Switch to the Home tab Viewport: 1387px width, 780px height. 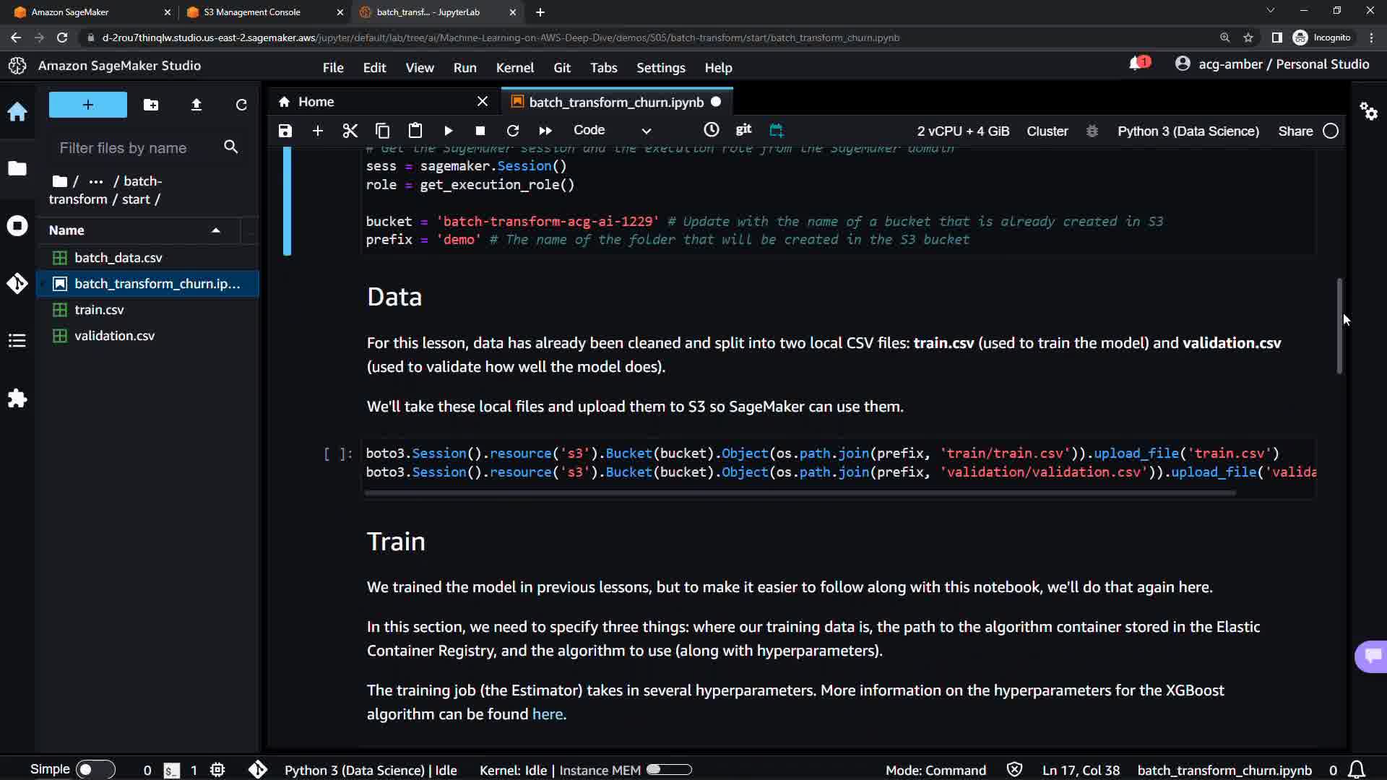[316, 102]
